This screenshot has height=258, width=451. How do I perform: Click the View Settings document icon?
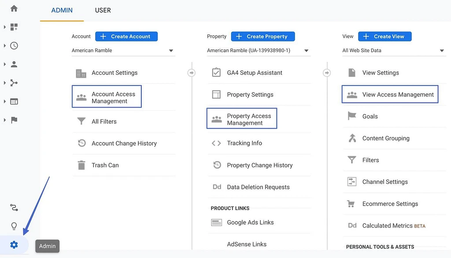pos(352,73)
